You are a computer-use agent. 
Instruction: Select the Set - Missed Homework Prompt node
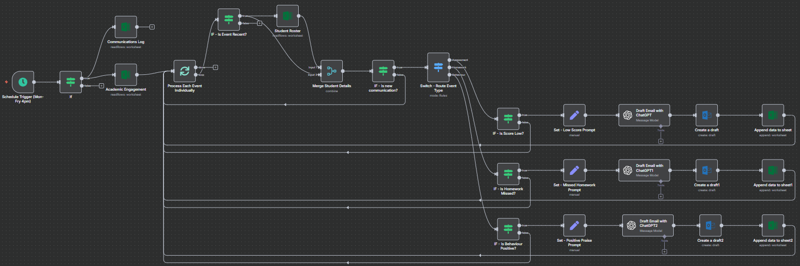coord(574,170)
